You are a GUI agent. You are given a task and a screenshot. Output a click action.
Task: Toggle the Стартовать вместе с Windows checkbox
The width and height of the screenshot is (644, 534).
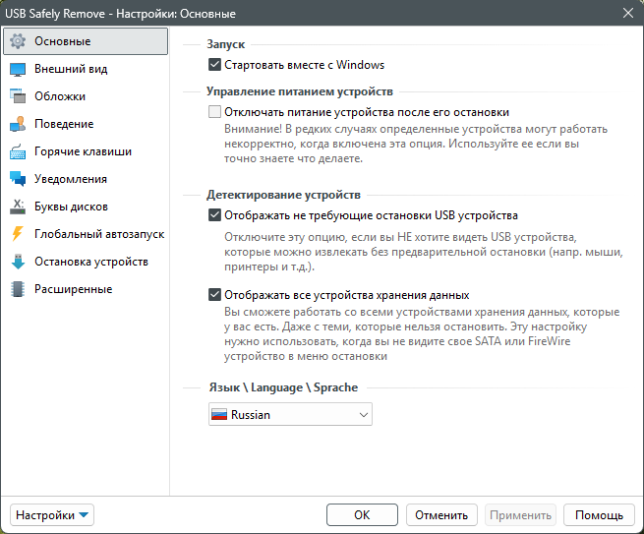(x=215, y=65)
